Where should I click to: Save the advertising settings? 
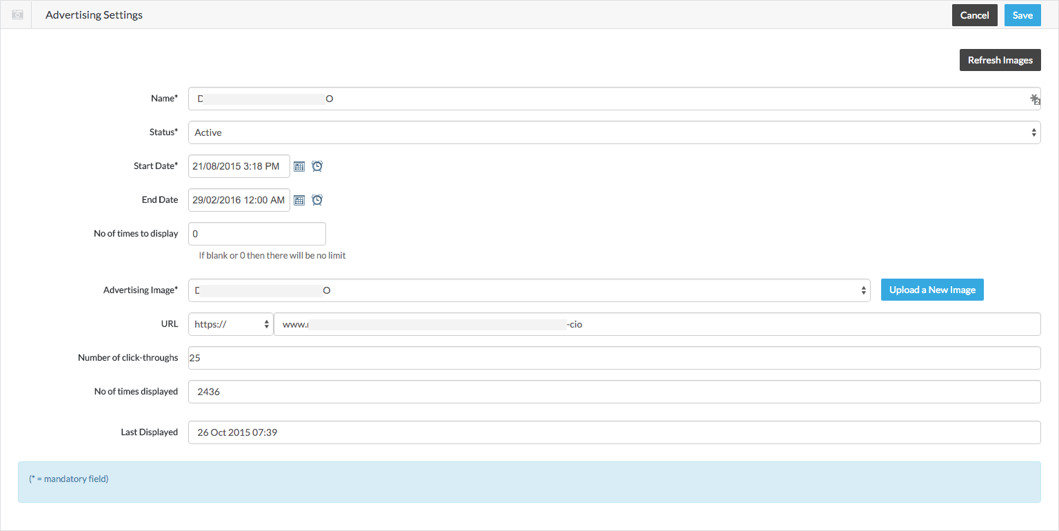coord(1022,14)
